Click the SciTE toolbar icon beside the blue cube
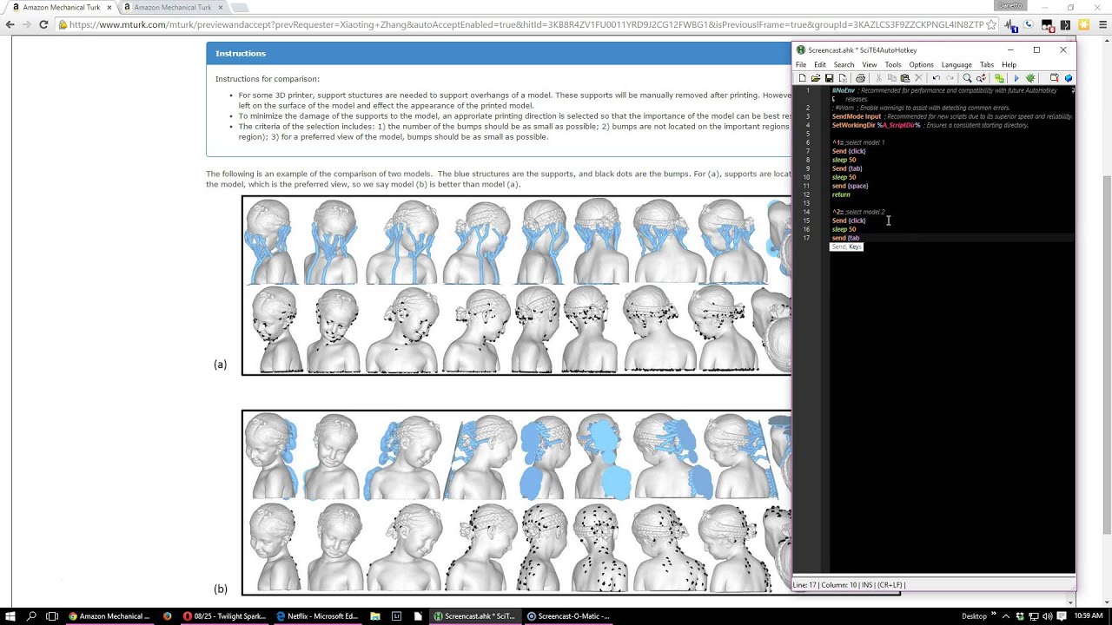 point(1054,78)
